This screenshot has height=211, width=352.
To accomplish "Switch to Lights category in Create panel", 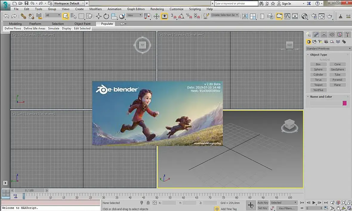I will 320,42.
